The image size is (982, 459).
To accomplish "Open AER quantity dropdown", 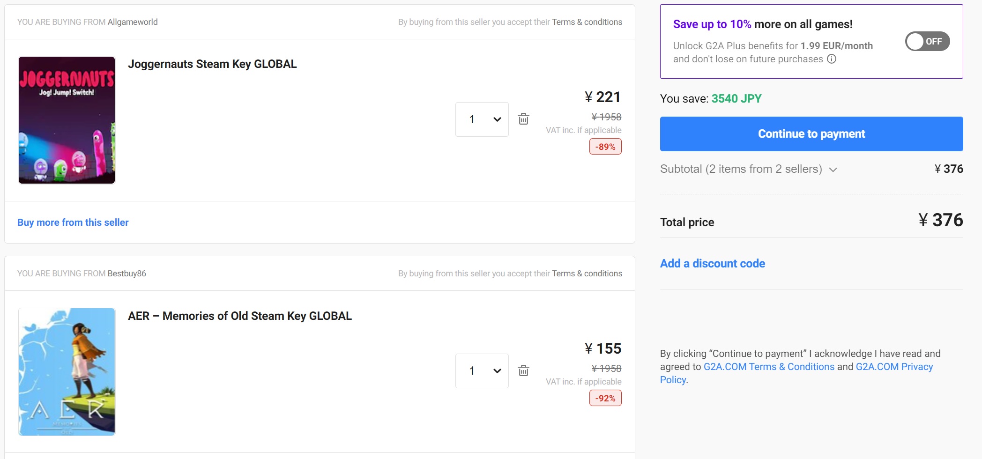I will [x=482, y=371].
